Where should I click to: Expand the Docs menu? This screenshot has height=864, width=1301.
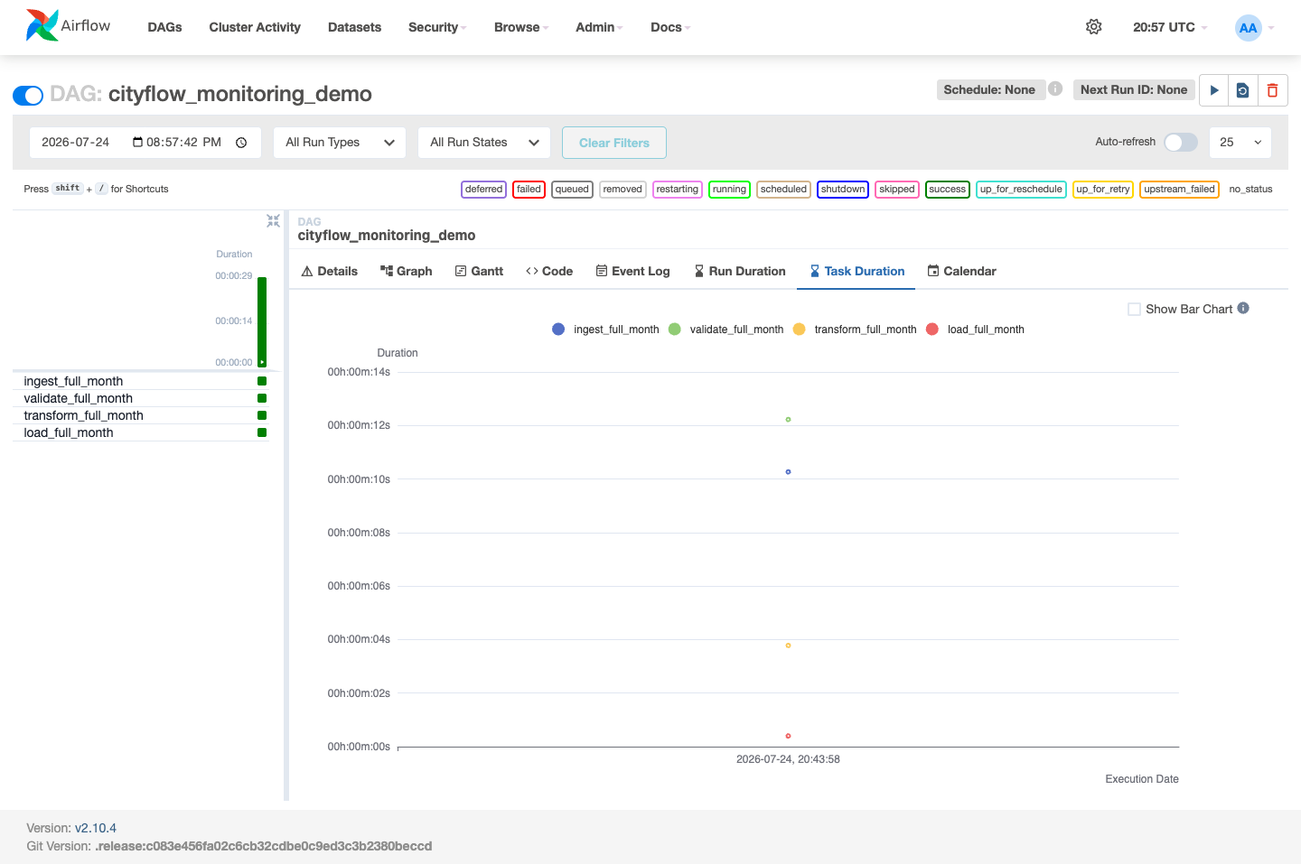(x=670, y=27)
